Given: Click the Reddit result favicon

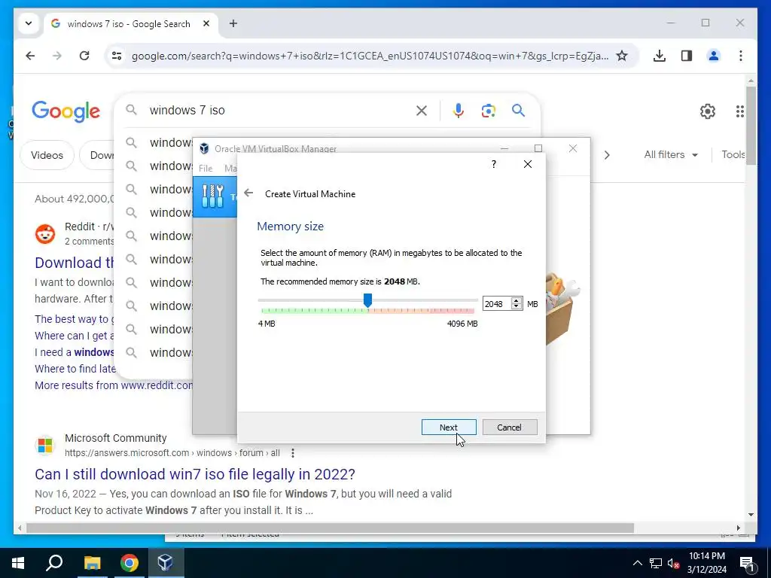Looking at the screenshot, I should coord(45,234).
